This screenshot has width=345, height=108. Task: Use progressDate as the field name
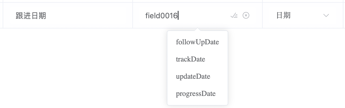pyautogui.click(x=196, y=94)
